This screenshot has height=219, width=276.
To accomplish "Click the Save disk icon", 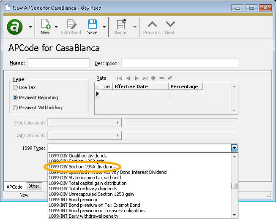I will tap(92, 24).
